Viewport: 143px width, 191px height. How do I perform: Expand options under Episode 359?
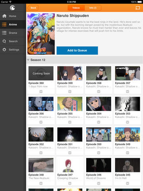(x=70, y=92)
